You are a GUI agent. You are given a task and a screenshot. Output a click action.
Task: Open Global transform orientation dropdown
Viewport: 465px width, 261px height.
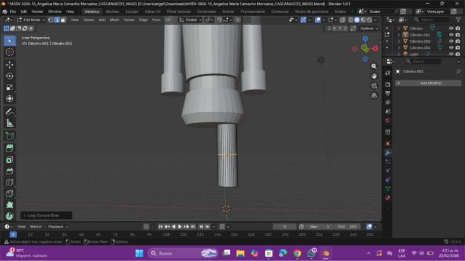tap(191, 20)
